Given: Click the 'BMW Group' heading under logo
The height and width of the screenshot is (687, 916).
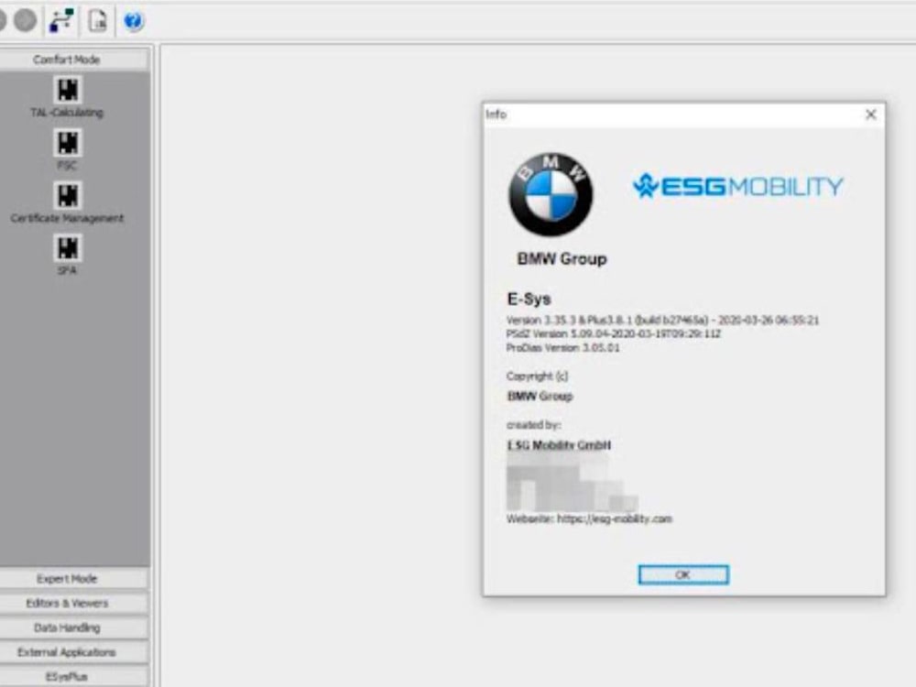Looking at the screenshot, I should point(562,259).
